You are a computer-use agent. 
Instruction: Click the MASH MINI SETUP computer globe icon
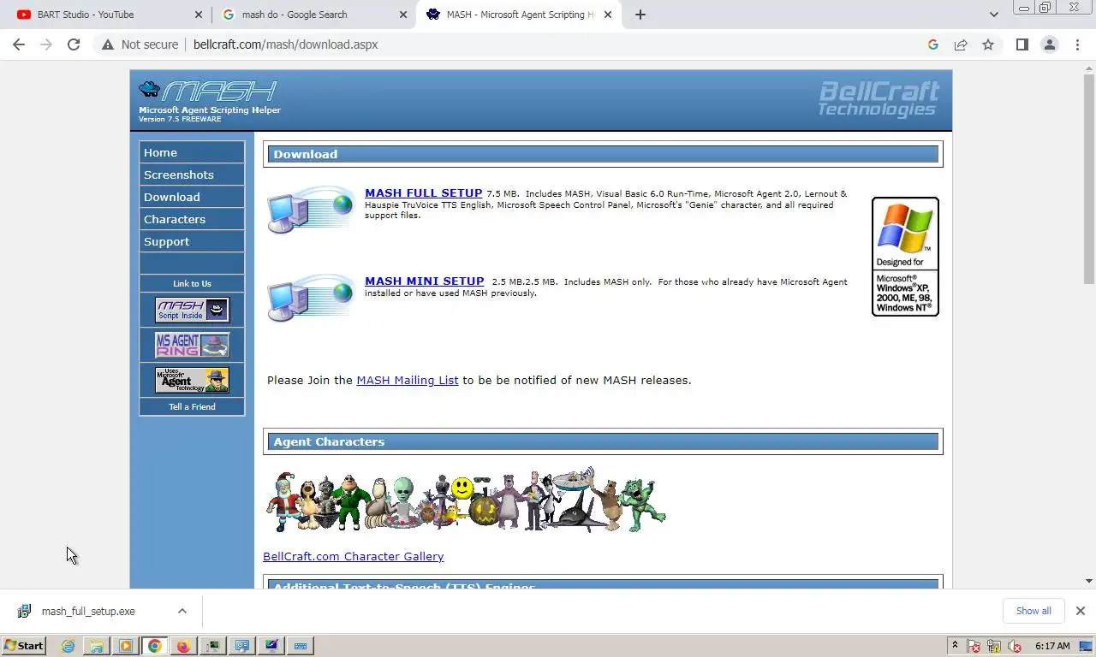310,298
